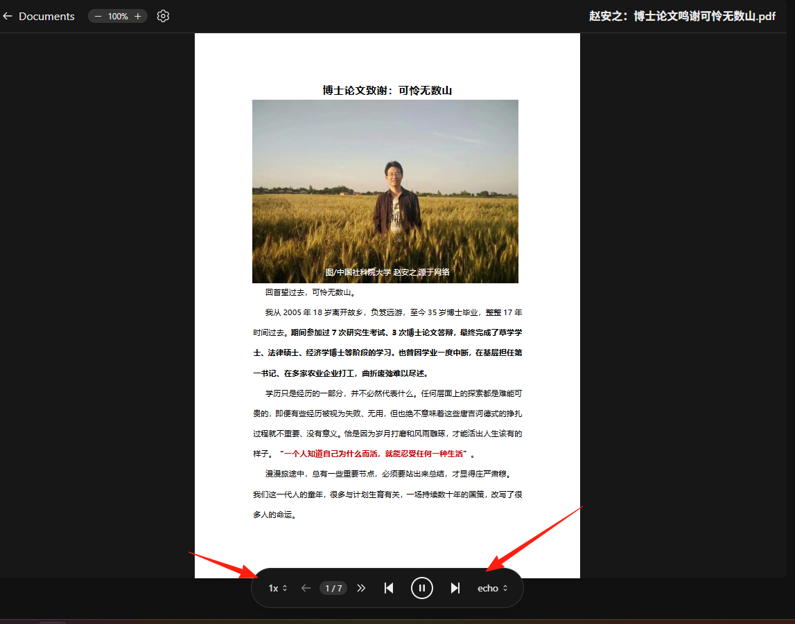Click the red quoted sentence in text

tap(374, 454)
